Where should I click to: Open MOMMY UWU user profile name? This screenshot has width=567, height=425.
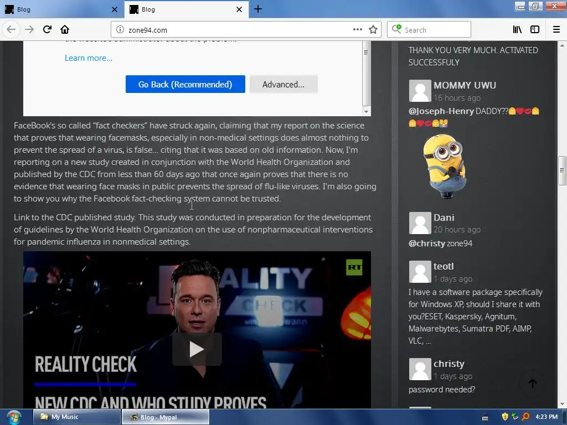[x=465, y=85]
